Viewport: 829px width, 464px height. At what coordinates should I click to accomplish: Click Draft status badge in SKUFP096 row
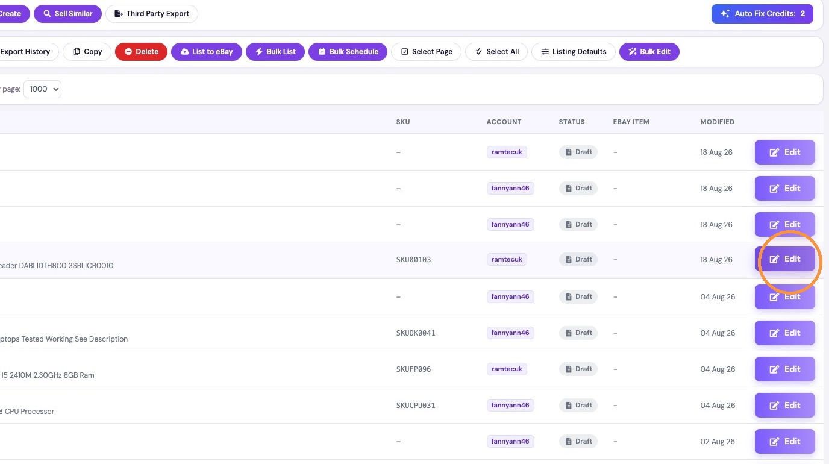578,369
